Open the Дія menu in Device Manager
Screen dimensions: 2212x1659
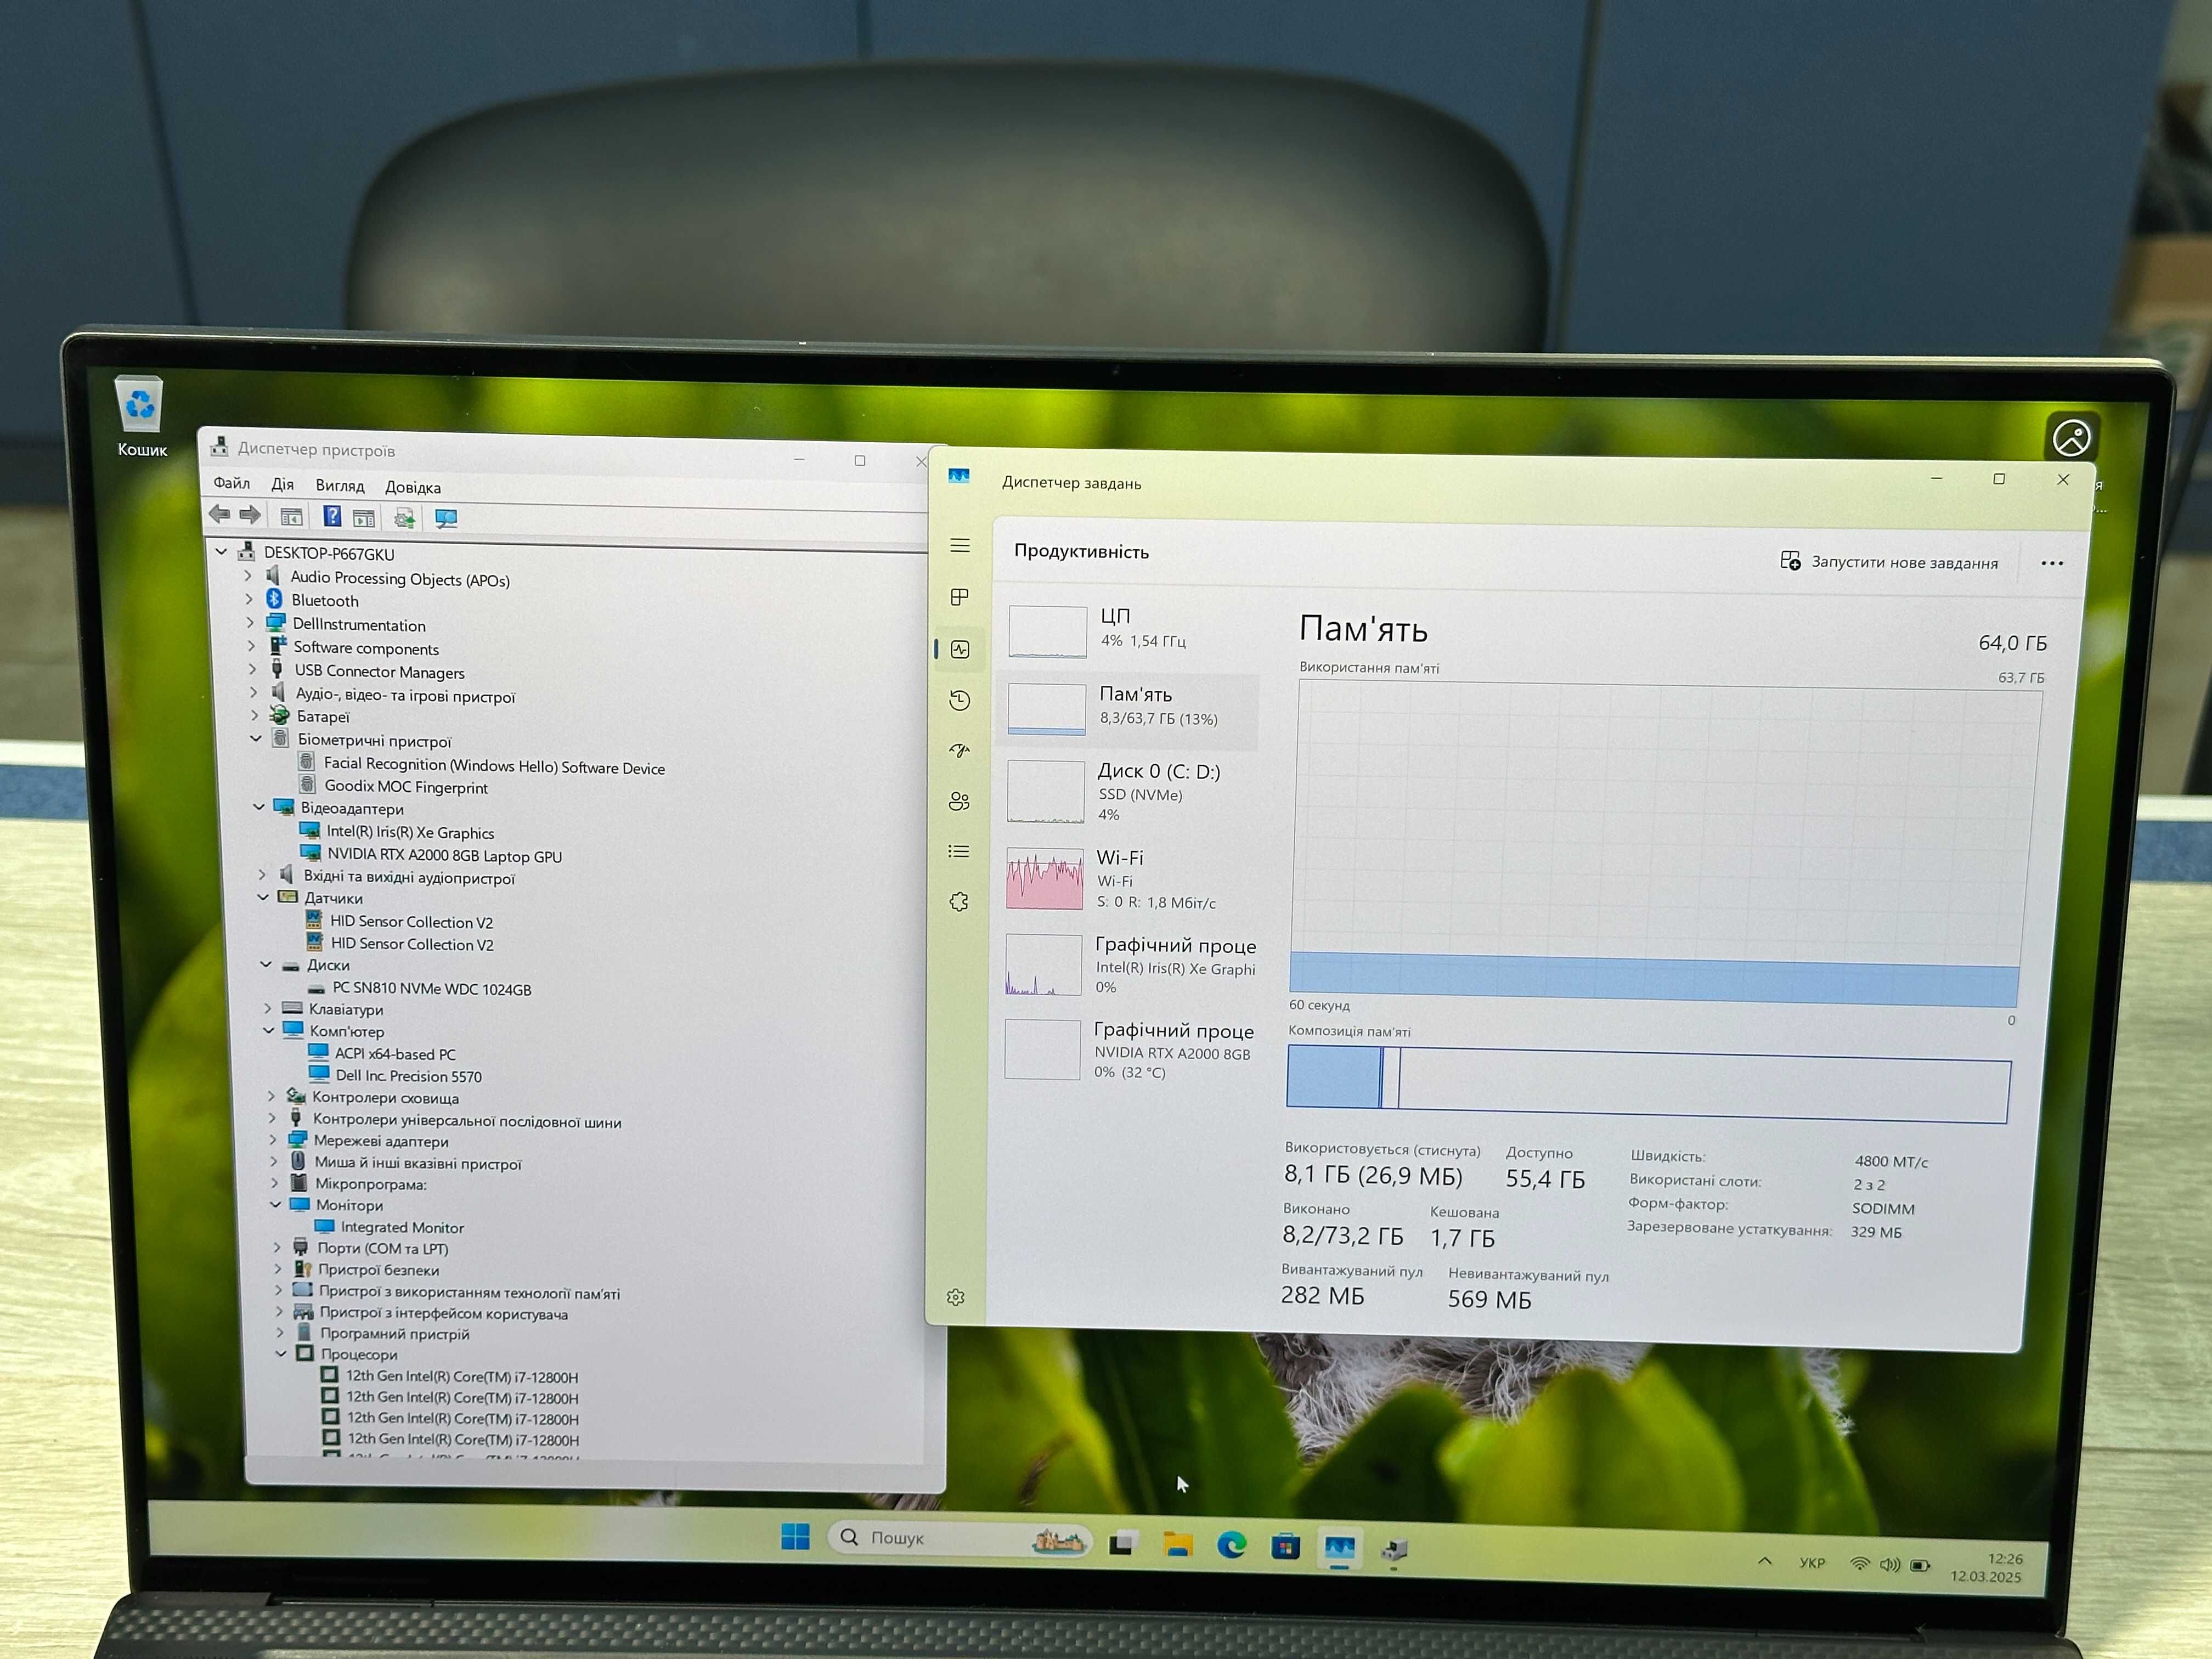[x=283, y=484]
